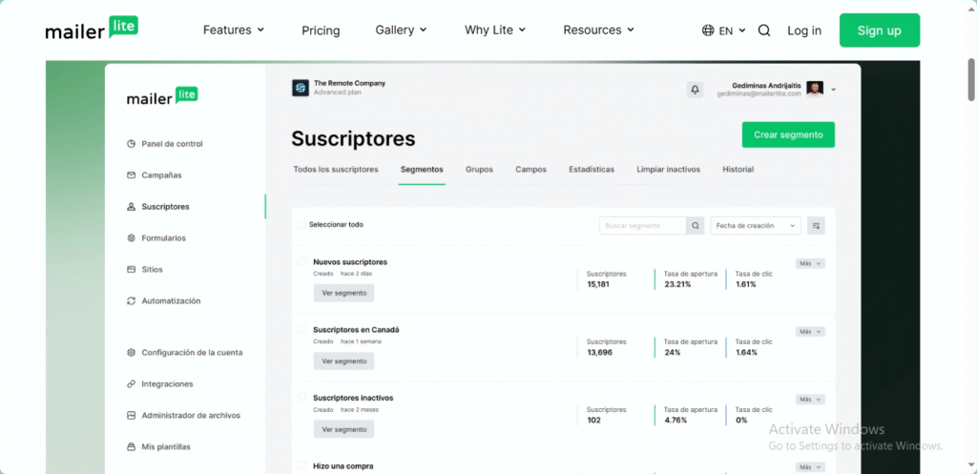977x474 pixels.
Task: Open Más dropdown for Hizo una compra
Action: pyautogui.click(x=810, y=467)
